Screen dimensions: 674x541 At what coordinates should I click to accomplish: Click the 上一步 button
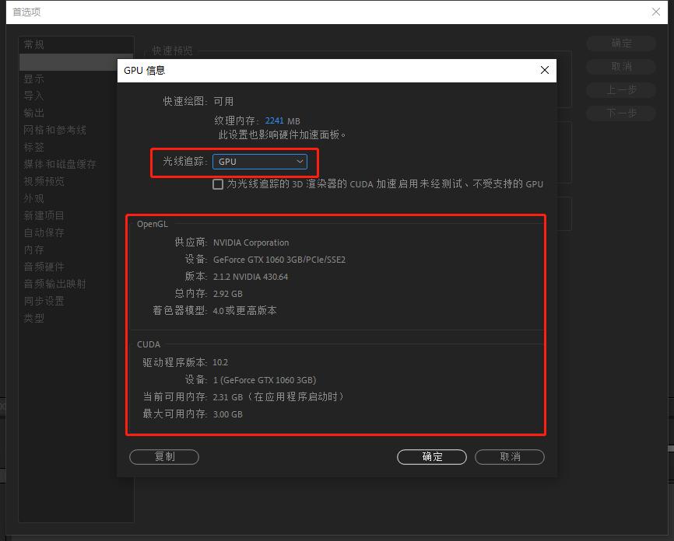tap(620, 89)
